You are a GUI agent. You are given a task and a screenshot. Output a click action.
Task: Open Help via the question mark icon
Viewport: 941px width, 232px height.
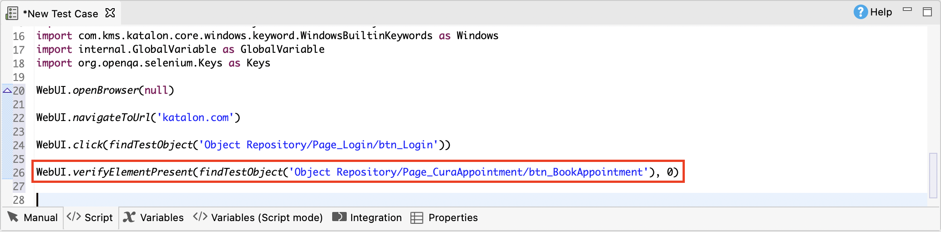[x=860, y=12]
